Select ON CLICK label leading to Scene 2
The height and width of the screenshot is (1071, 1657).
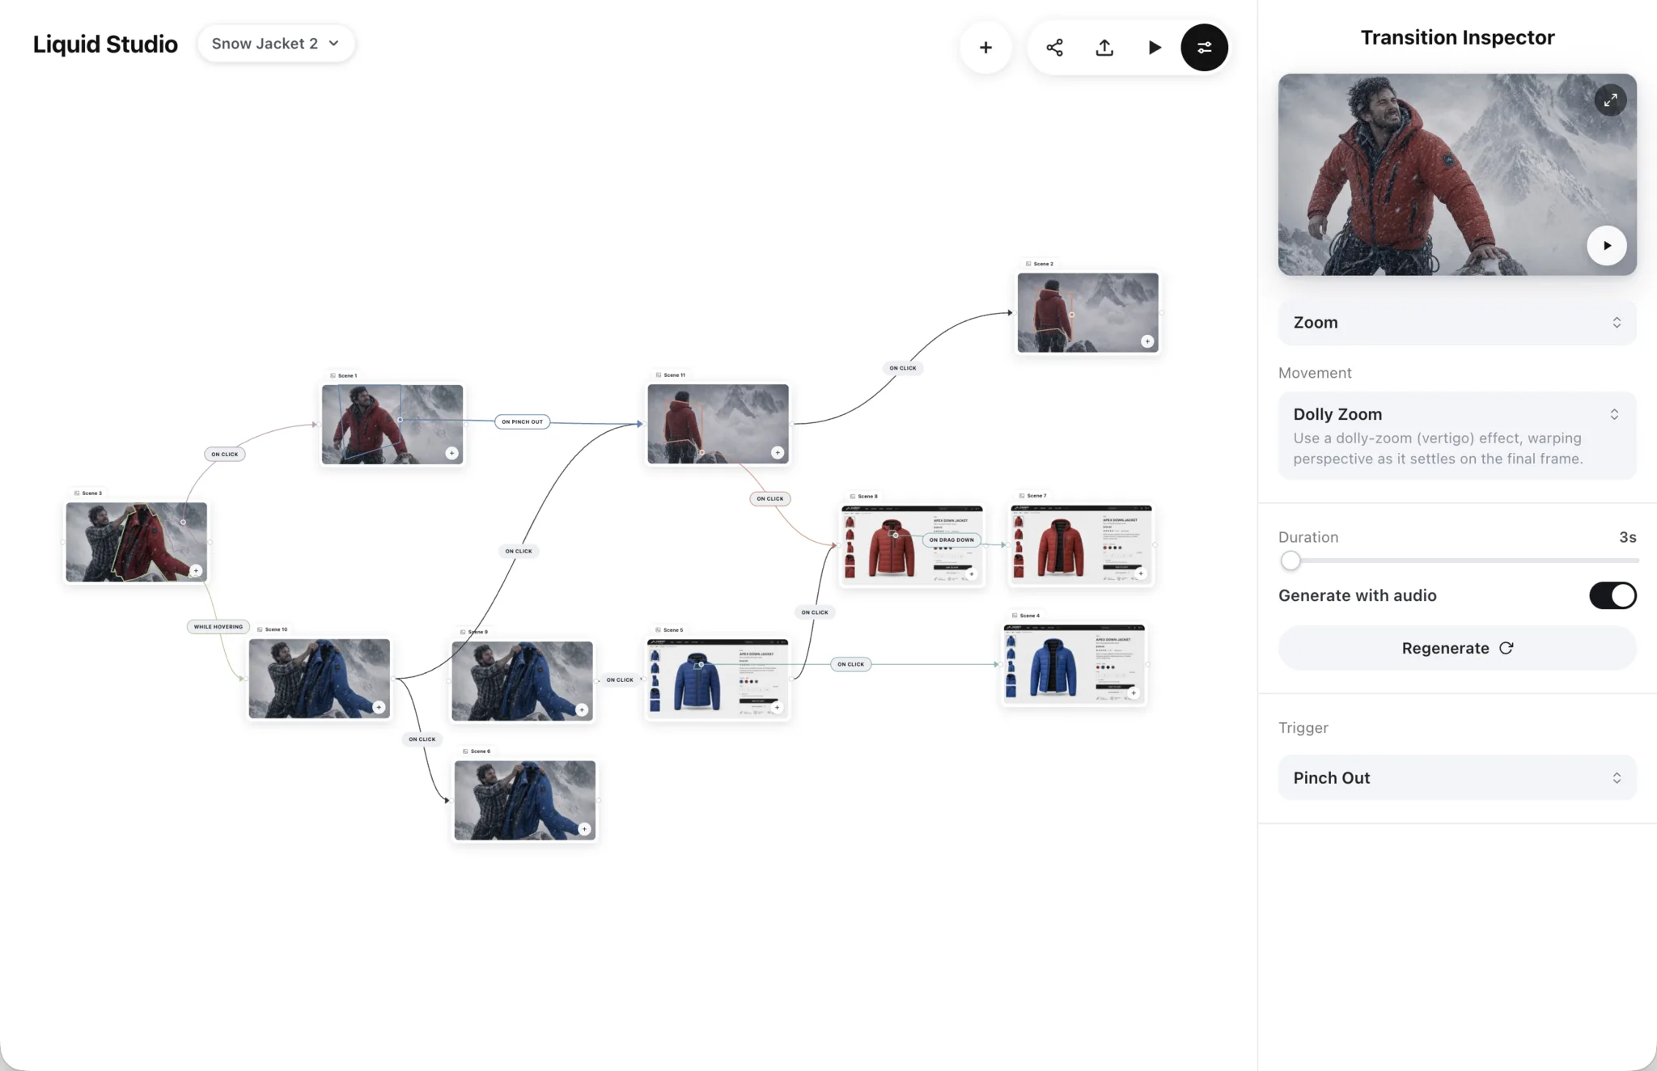pos(903,367)
